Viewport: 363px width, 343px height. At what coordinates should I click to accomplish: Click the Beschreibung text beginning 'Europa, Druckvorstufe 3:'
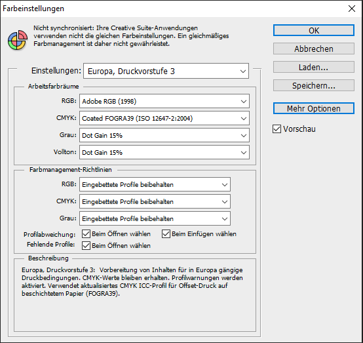tap(132, 281)
